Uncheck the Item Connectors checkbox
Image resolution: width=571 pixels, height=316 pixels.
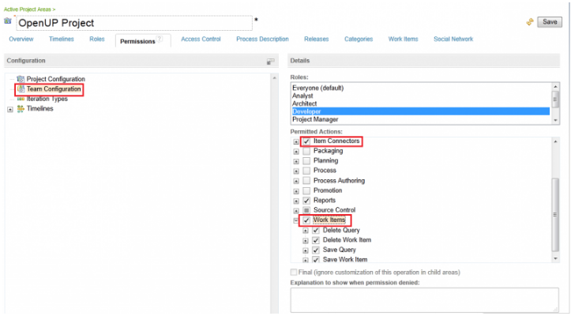pos(306,141)
